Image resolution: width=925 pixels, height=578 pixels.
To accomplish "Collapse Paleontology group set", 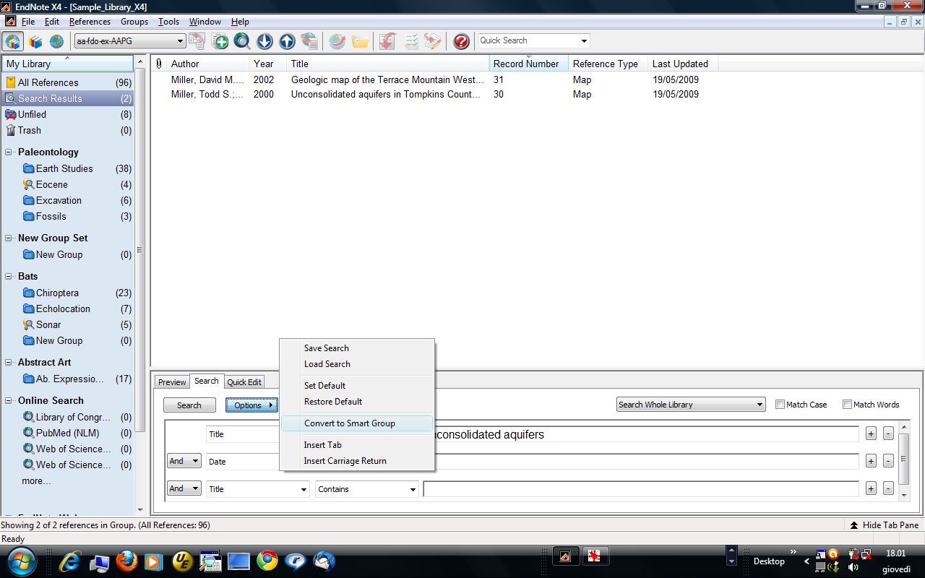I will click(9, 152).
